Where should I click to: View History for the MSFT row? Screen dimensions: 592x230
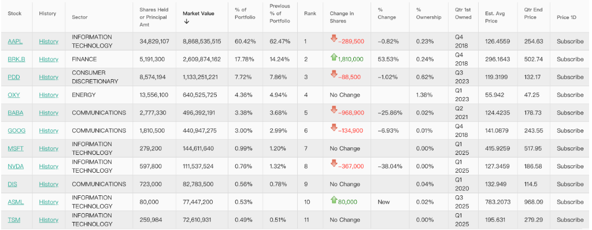tap(49, 149)
